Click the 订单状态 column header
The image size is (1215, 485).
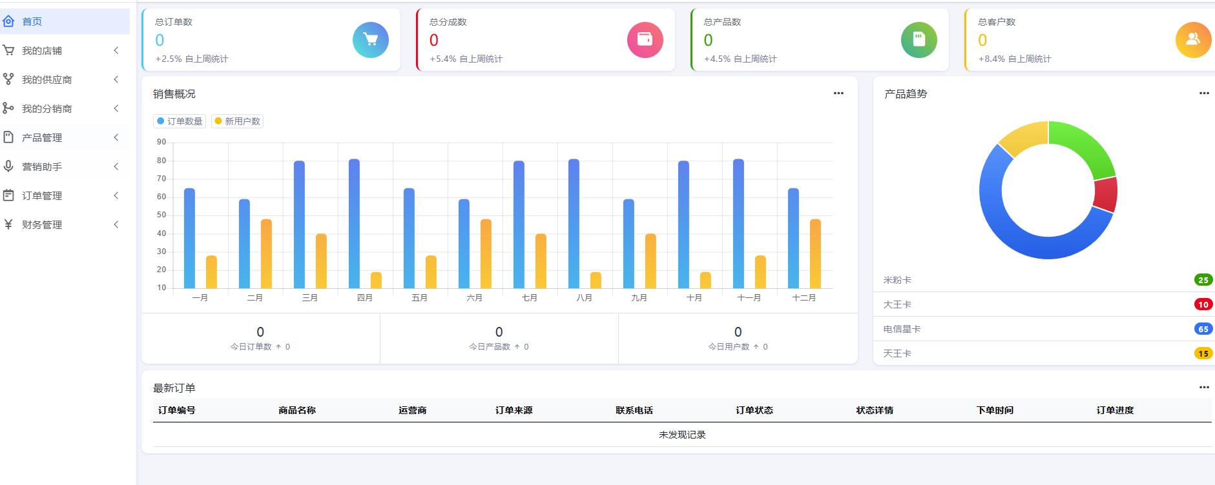click(754, 410)
